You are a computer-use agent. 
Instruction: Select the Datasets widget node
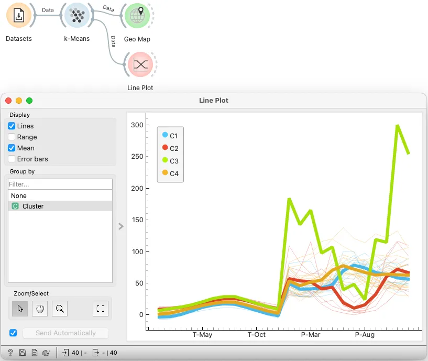(x=19, y=15)
